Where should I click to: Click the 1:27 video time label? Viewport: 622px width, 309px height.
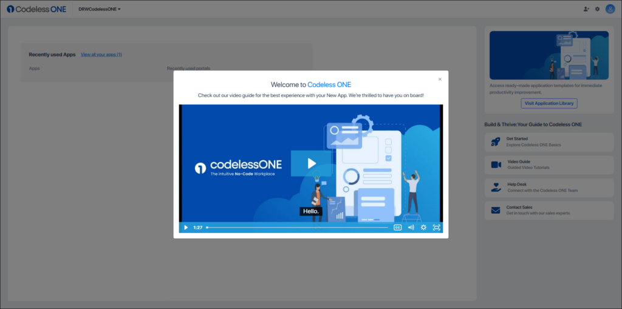(x=198, y=227)
